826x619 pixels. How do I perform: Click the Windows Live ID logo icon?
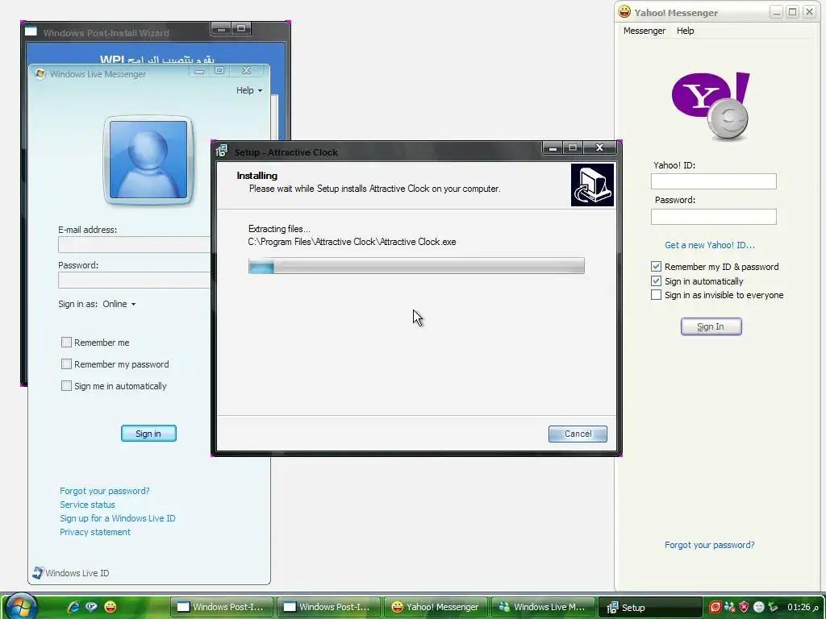coord(38,573)
